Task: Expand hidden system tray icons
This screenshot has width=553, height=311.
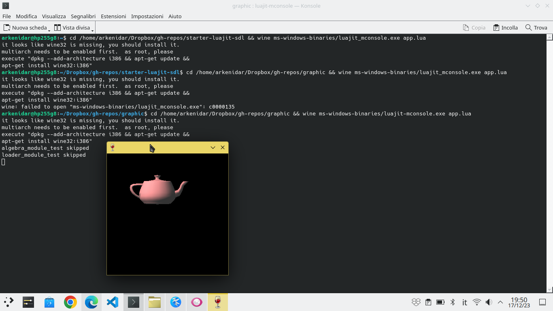Action: click(500, 302)
